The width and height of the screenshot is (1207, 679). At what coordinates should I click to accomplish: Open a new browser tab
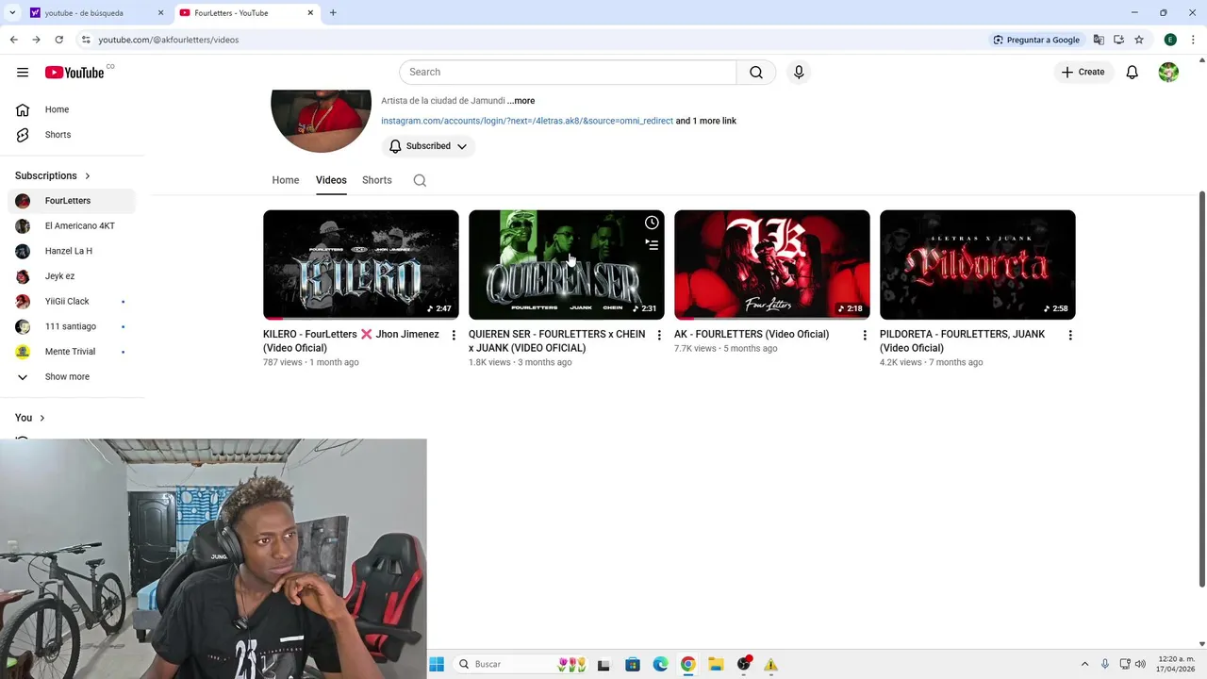click(x=333, y=13)
